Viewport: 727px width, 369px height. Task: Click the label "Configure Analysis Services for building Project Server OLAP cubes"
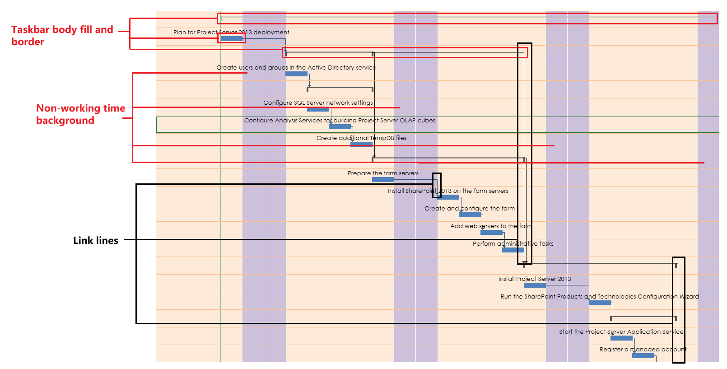pyautogui.click(x=340, y=121)
